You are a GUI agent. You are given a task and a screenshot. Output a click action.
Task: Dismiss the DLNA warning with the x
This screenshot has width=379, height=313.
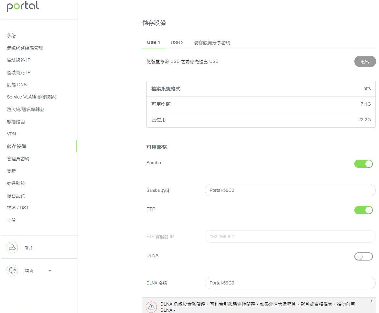tap(371, 301)
